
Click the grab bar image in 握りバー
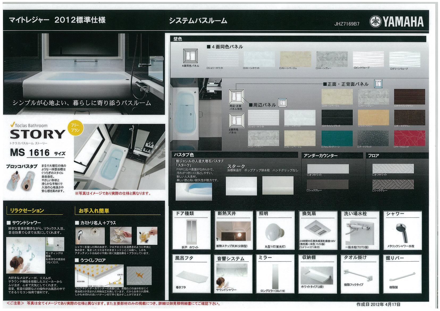(x=402, y=276)
